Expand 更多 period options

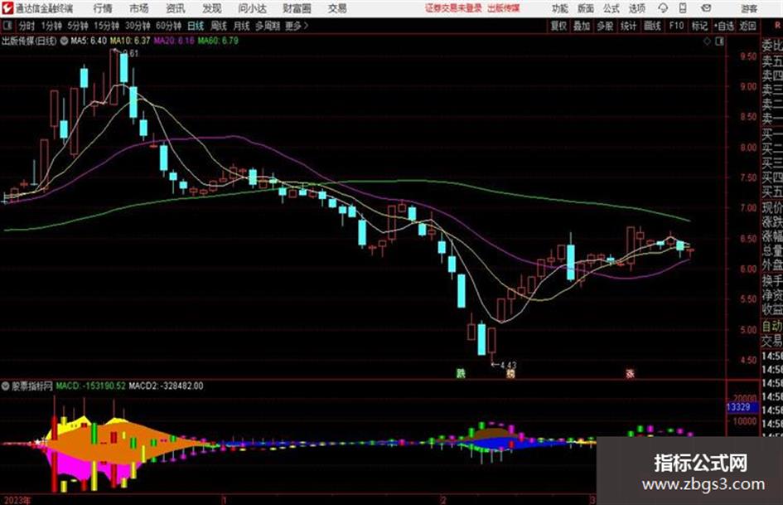(x=297, y=26)
